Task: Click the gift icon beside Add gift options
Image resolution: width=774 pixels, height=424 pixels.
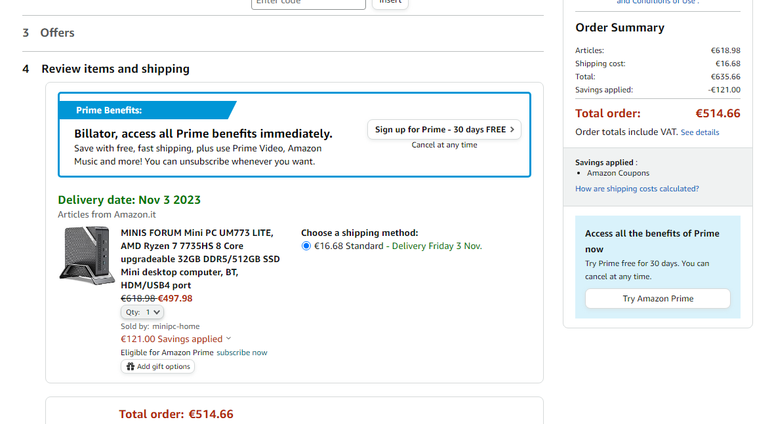Action: tap(131, 367)
